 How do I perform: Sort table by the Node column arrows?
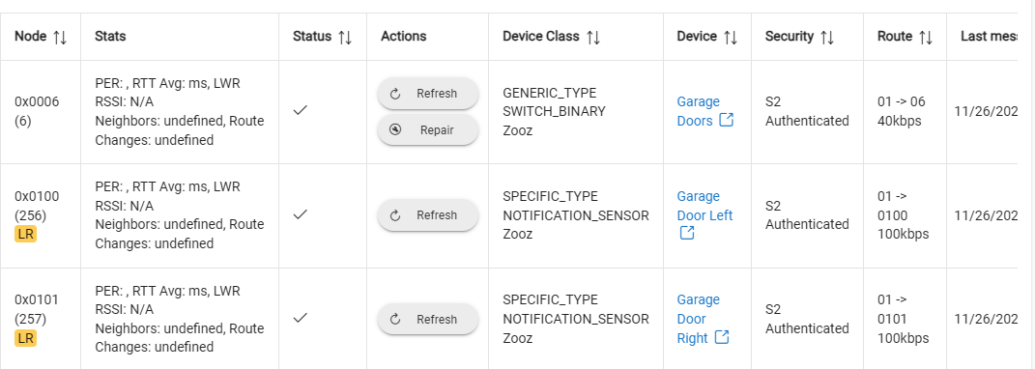pyautogui.click(x=60, y=37)
